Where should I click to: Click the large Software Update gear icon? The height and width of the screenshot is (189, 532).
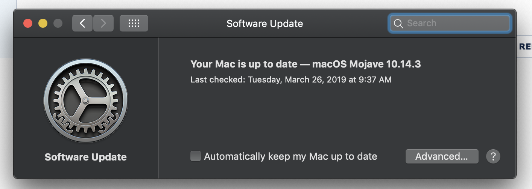coord(86,100)
